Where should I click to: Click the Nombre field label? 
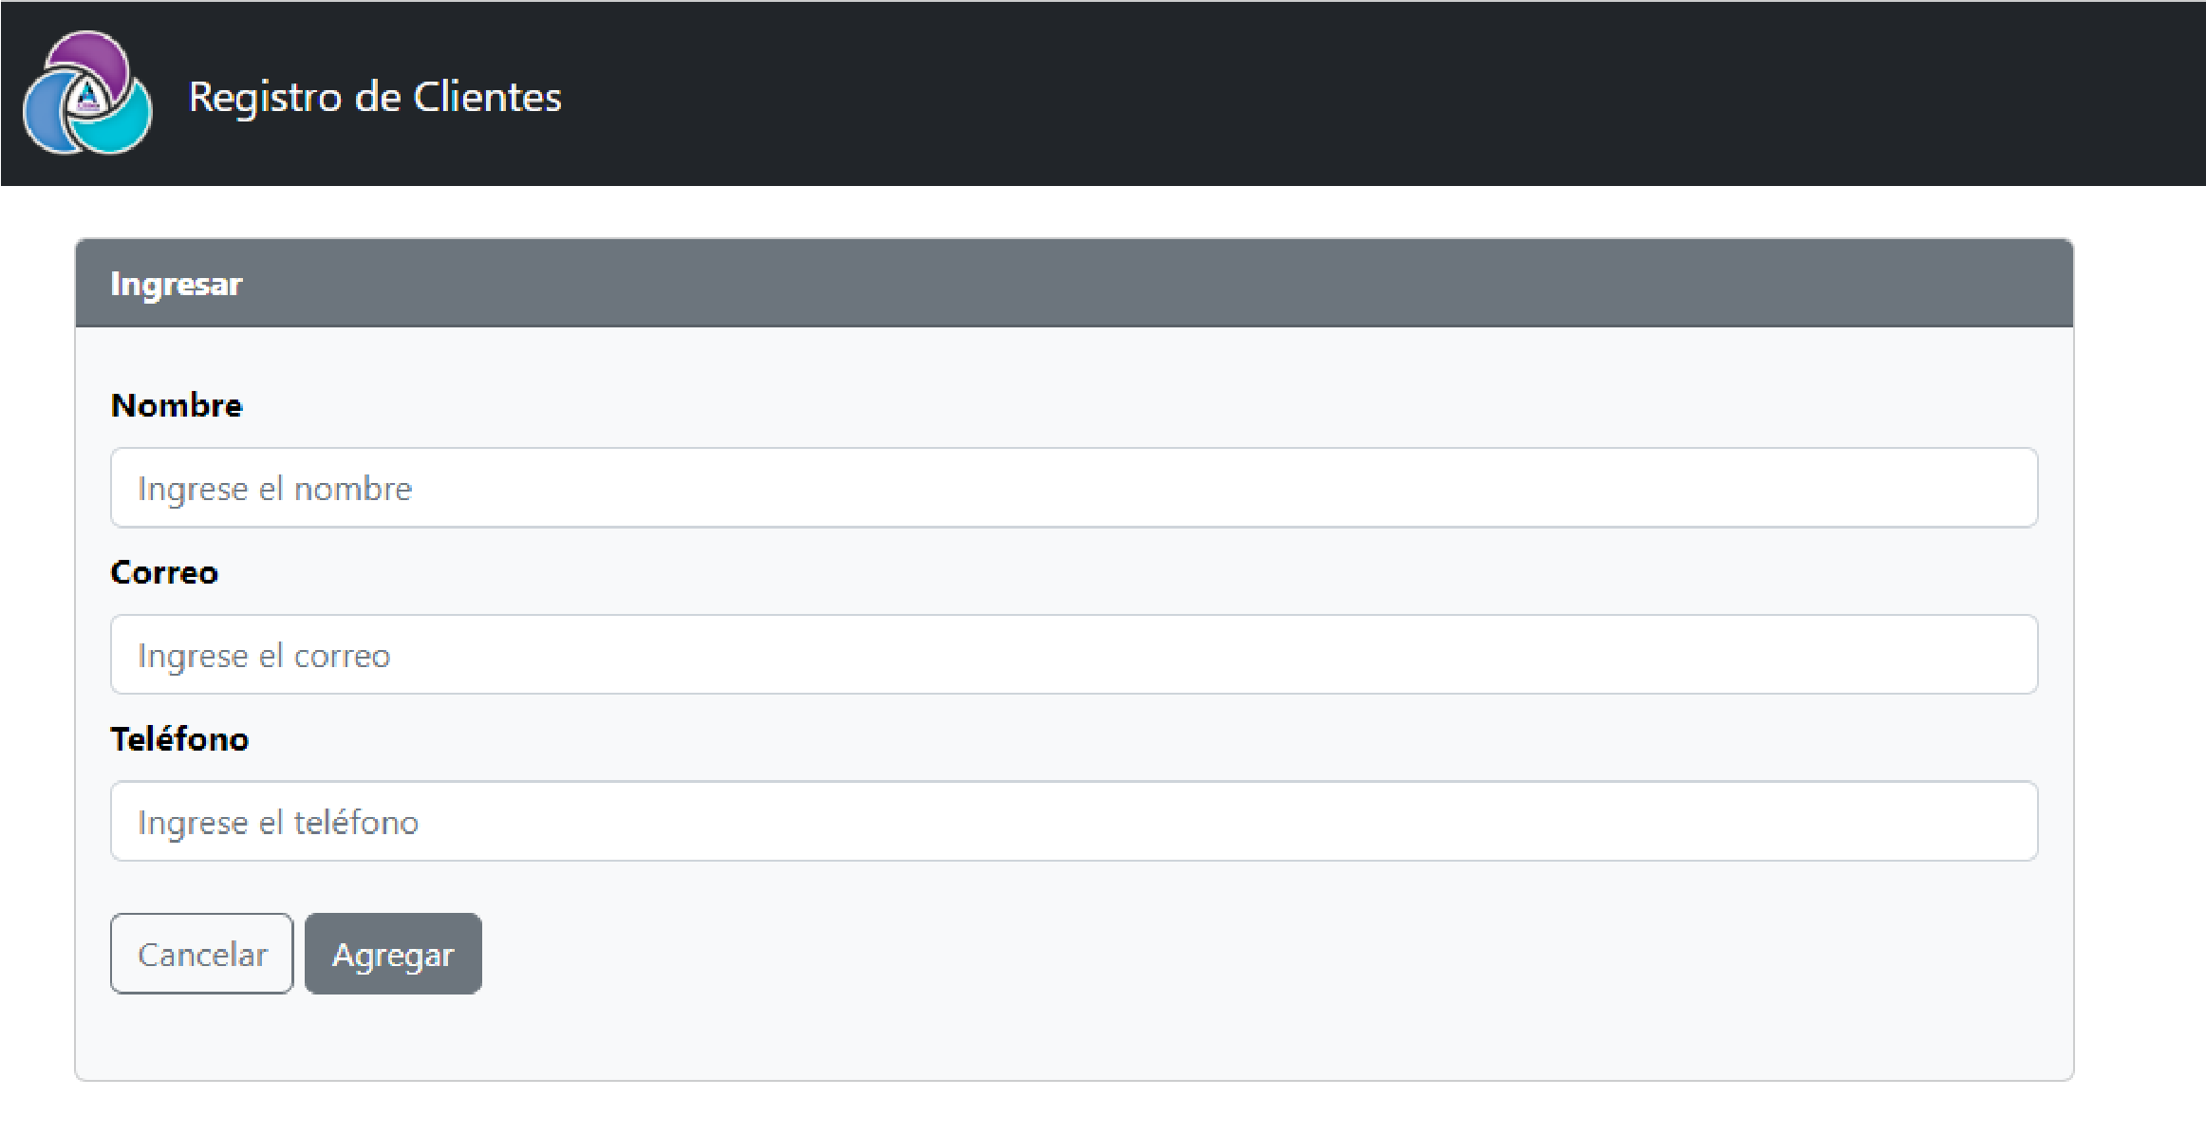(177, 405)
